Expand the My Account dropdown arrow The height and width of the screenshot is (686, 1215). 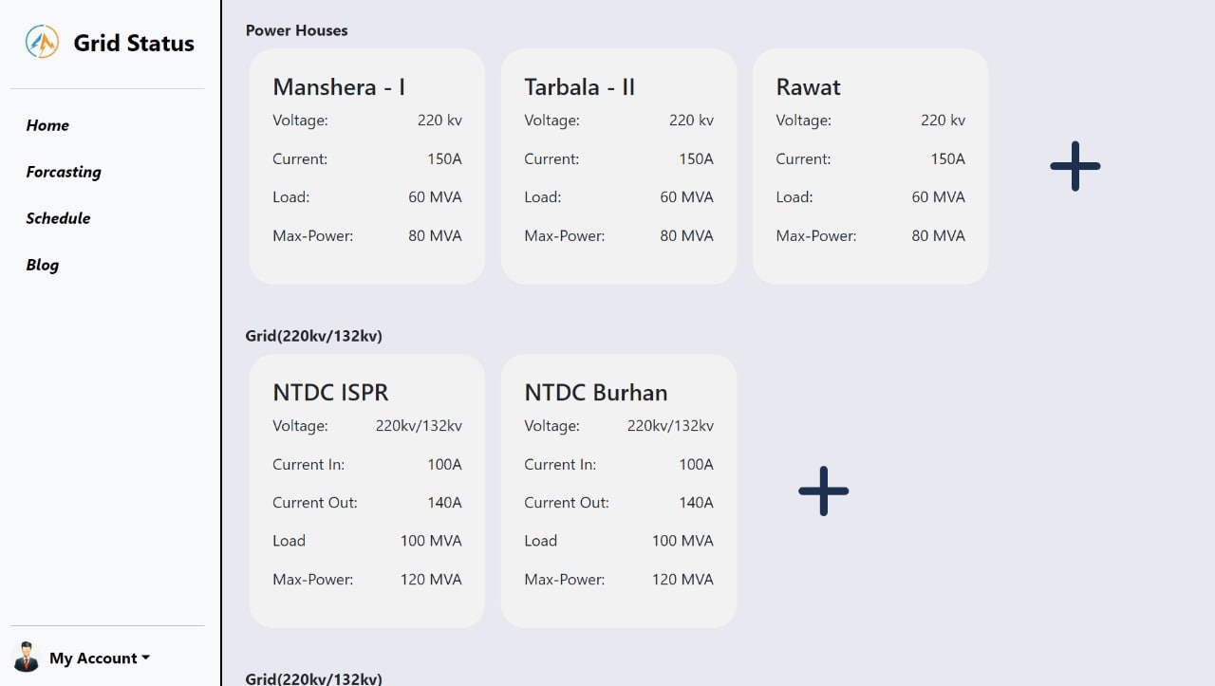coord(146,658)
